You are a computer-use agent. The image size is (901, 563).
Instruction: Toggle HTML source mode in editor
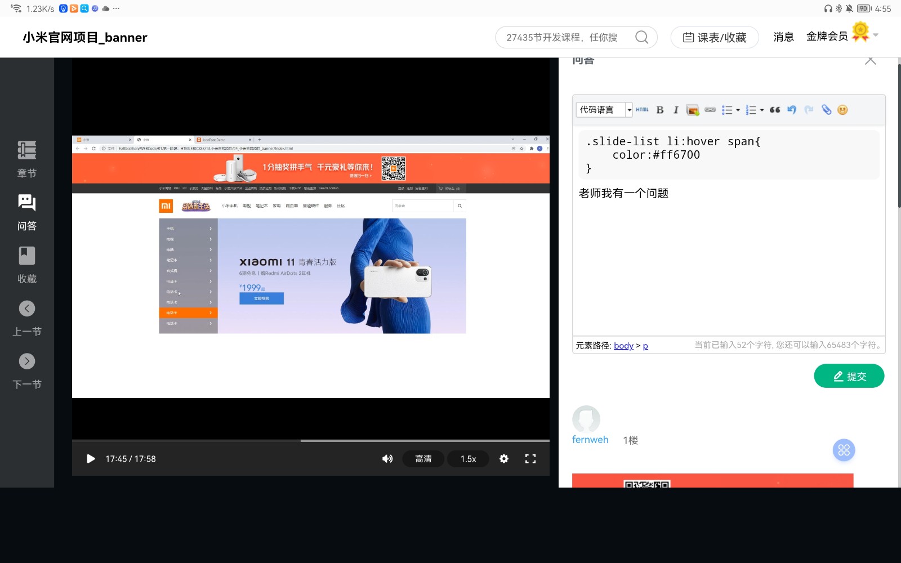(x=642, y=110)
